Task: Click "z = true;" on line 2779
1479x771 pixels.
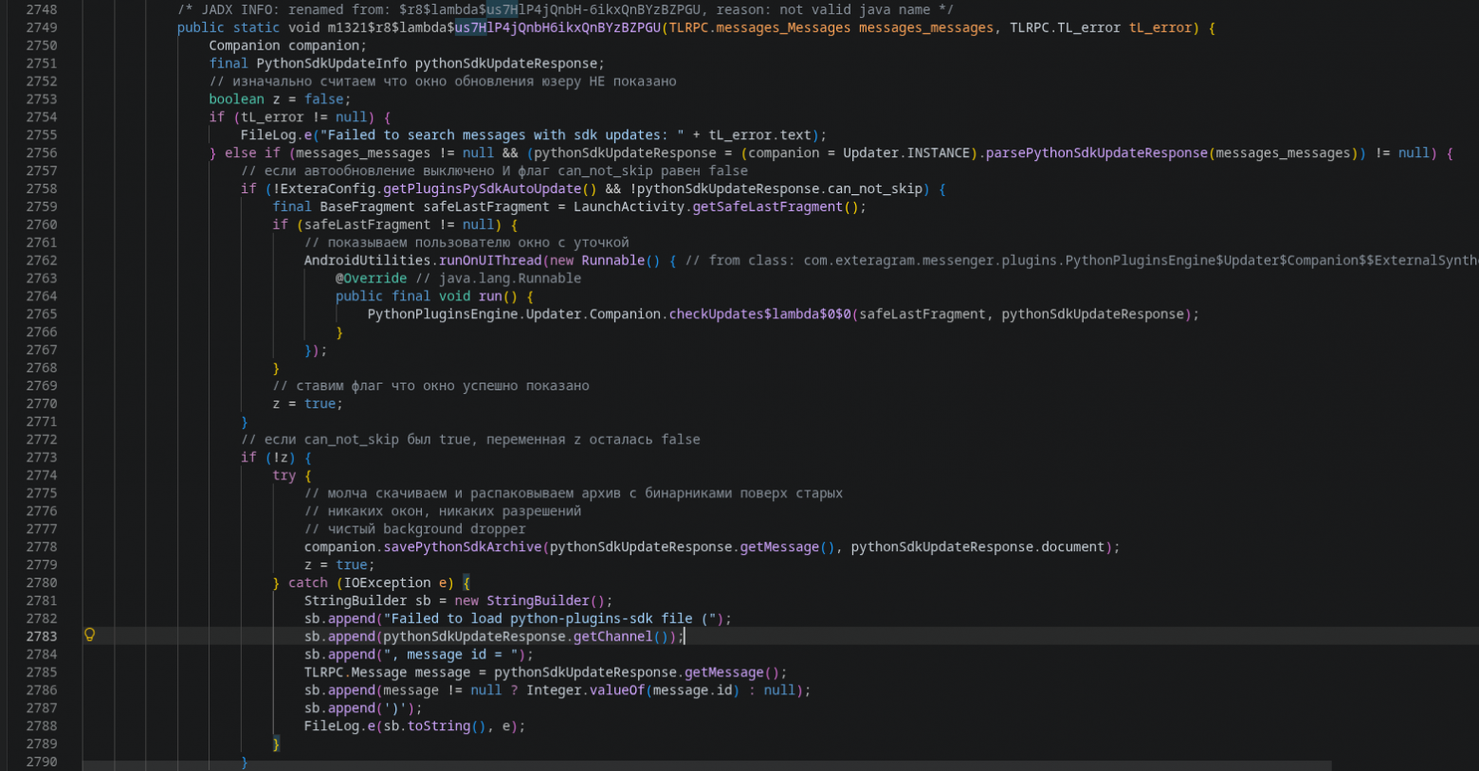Action: [x=339, y=565]
